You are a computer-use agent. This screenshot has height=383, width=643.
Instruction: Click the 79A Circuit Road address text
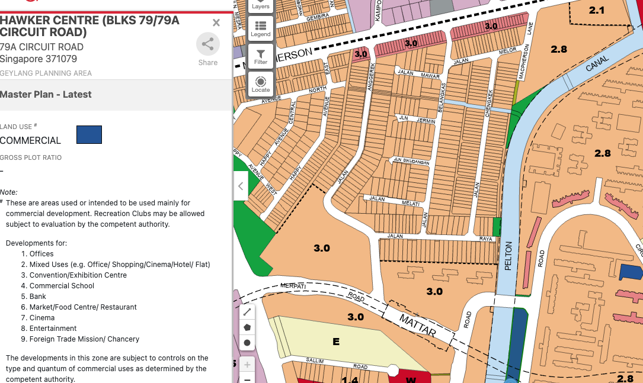[41, 47]
